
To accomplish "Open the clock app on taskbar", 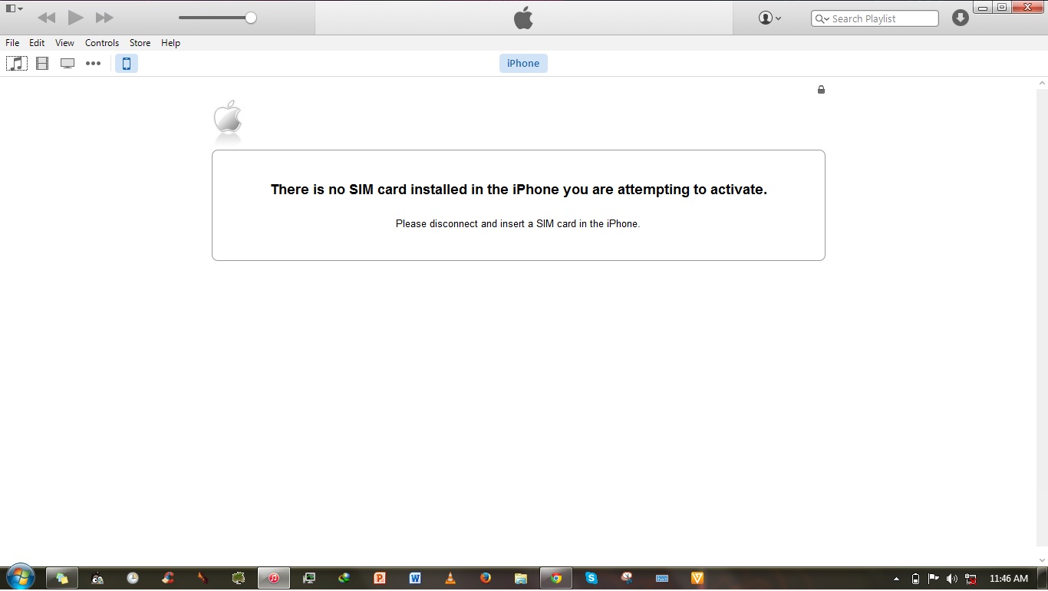I will 133,579.
